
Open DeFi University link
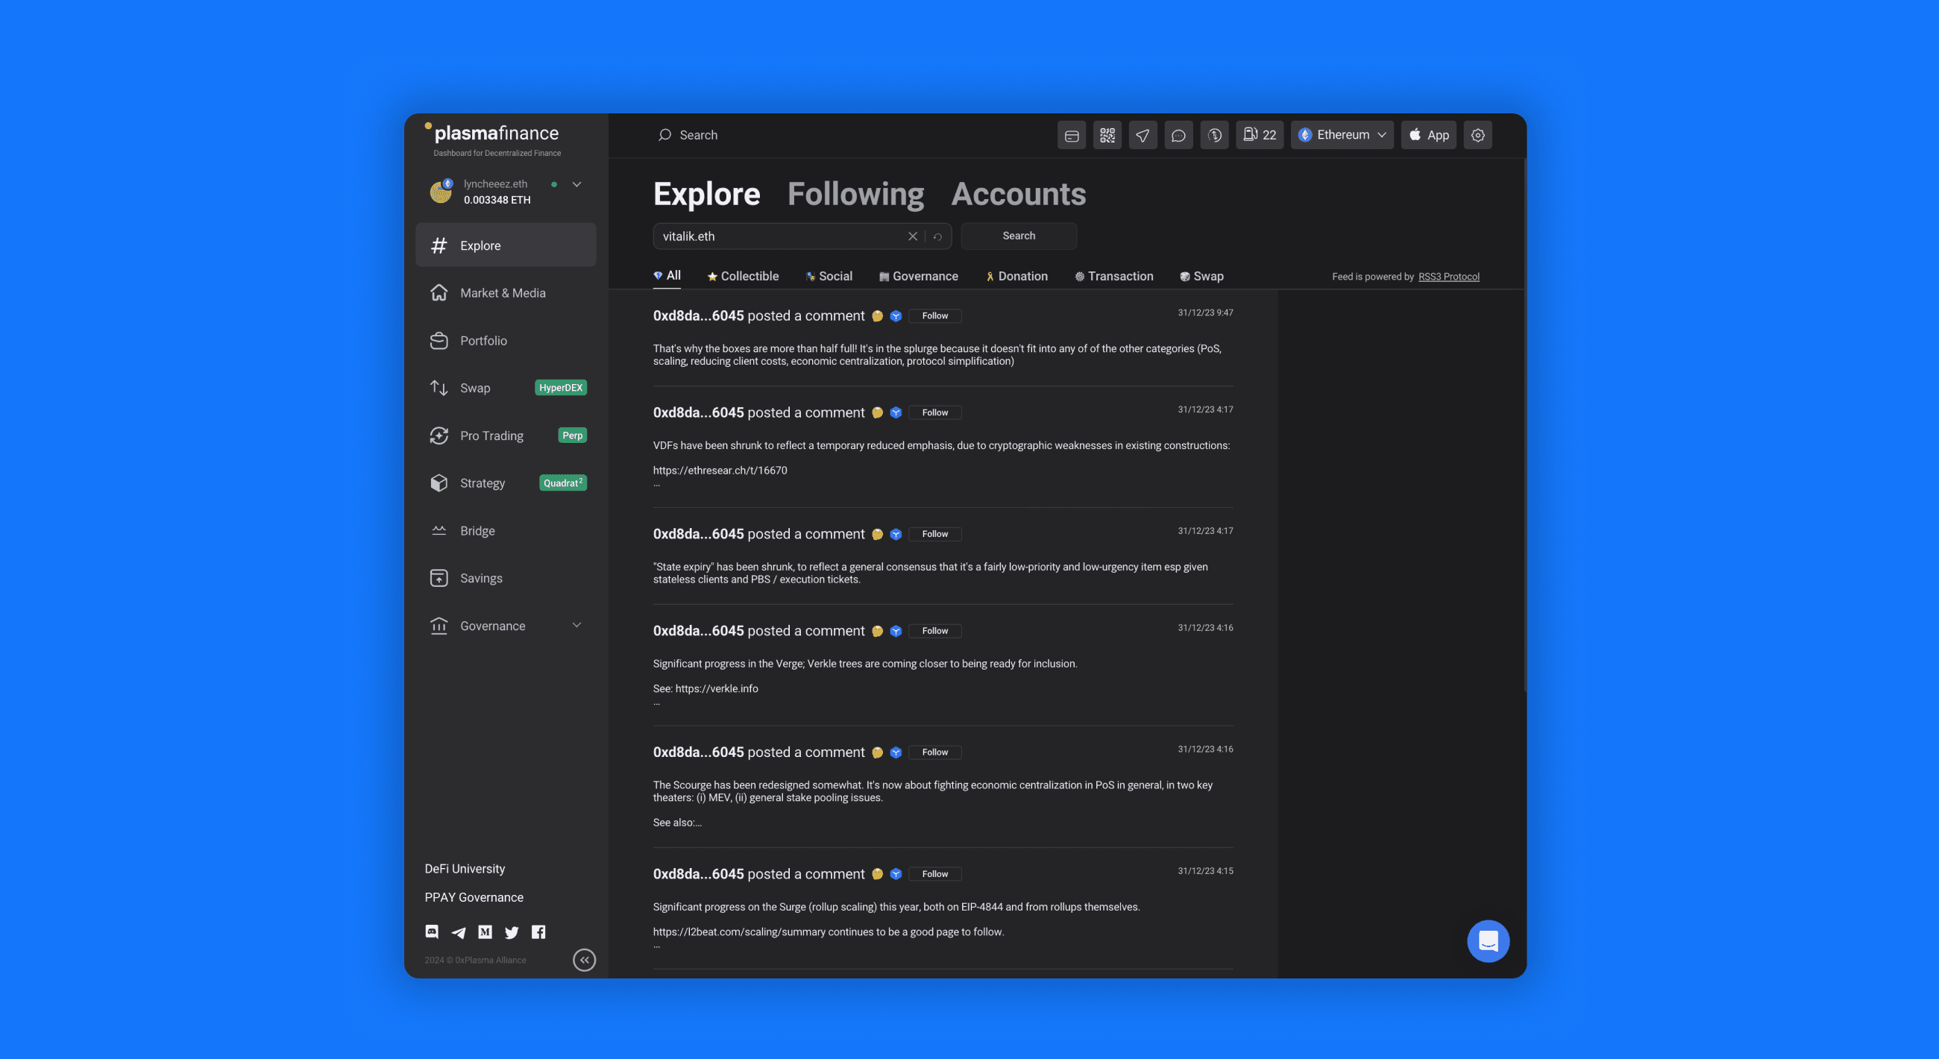coord(465,869)
